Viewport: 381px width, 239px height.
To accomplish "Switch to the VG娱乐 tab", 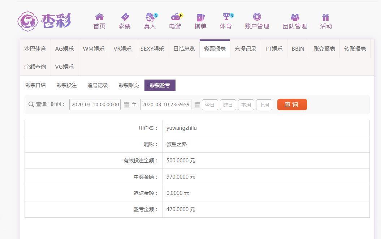I will pos(64,67).
